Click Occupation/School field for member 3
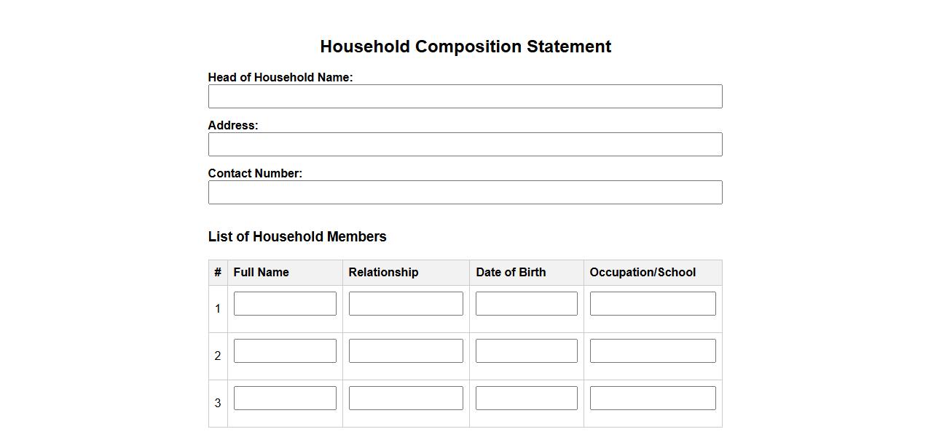Screen dimensions: 931x437 pos(653,398)
